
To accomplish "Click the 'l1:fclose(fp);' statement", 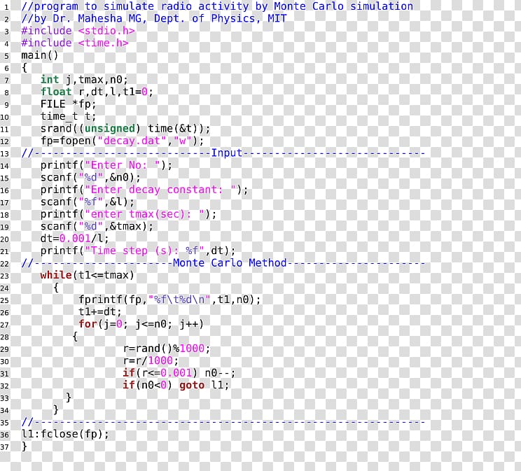I will coord(65,434).
